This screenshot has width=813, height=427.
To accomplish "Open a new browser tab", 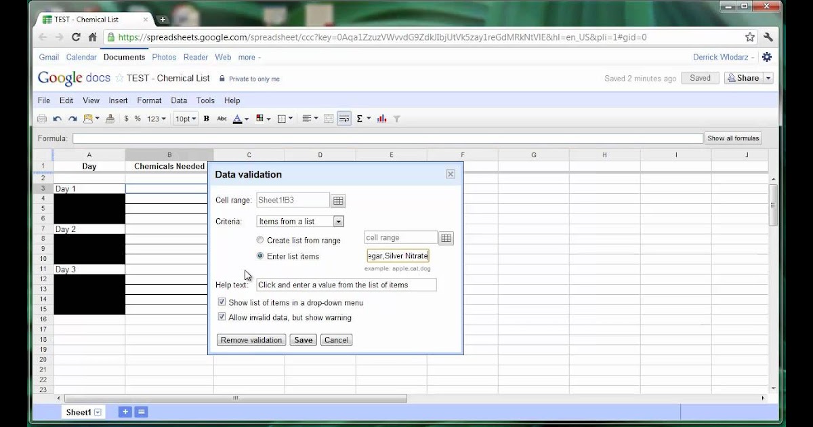I will (x=163, y=19).
